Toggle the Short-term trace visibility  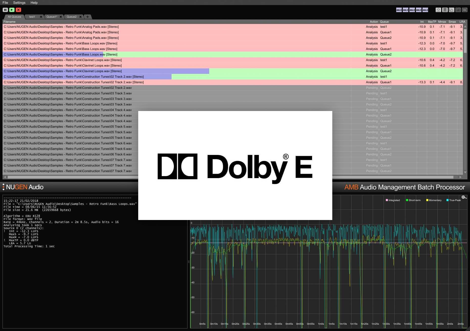tap(414, 200)
